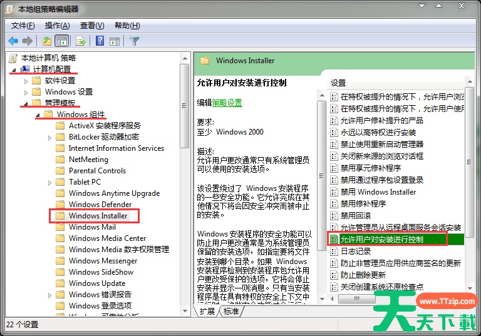Click the Back arrow toolbar icon
This screenshot has width=481, height=336.
click(13, 41)
